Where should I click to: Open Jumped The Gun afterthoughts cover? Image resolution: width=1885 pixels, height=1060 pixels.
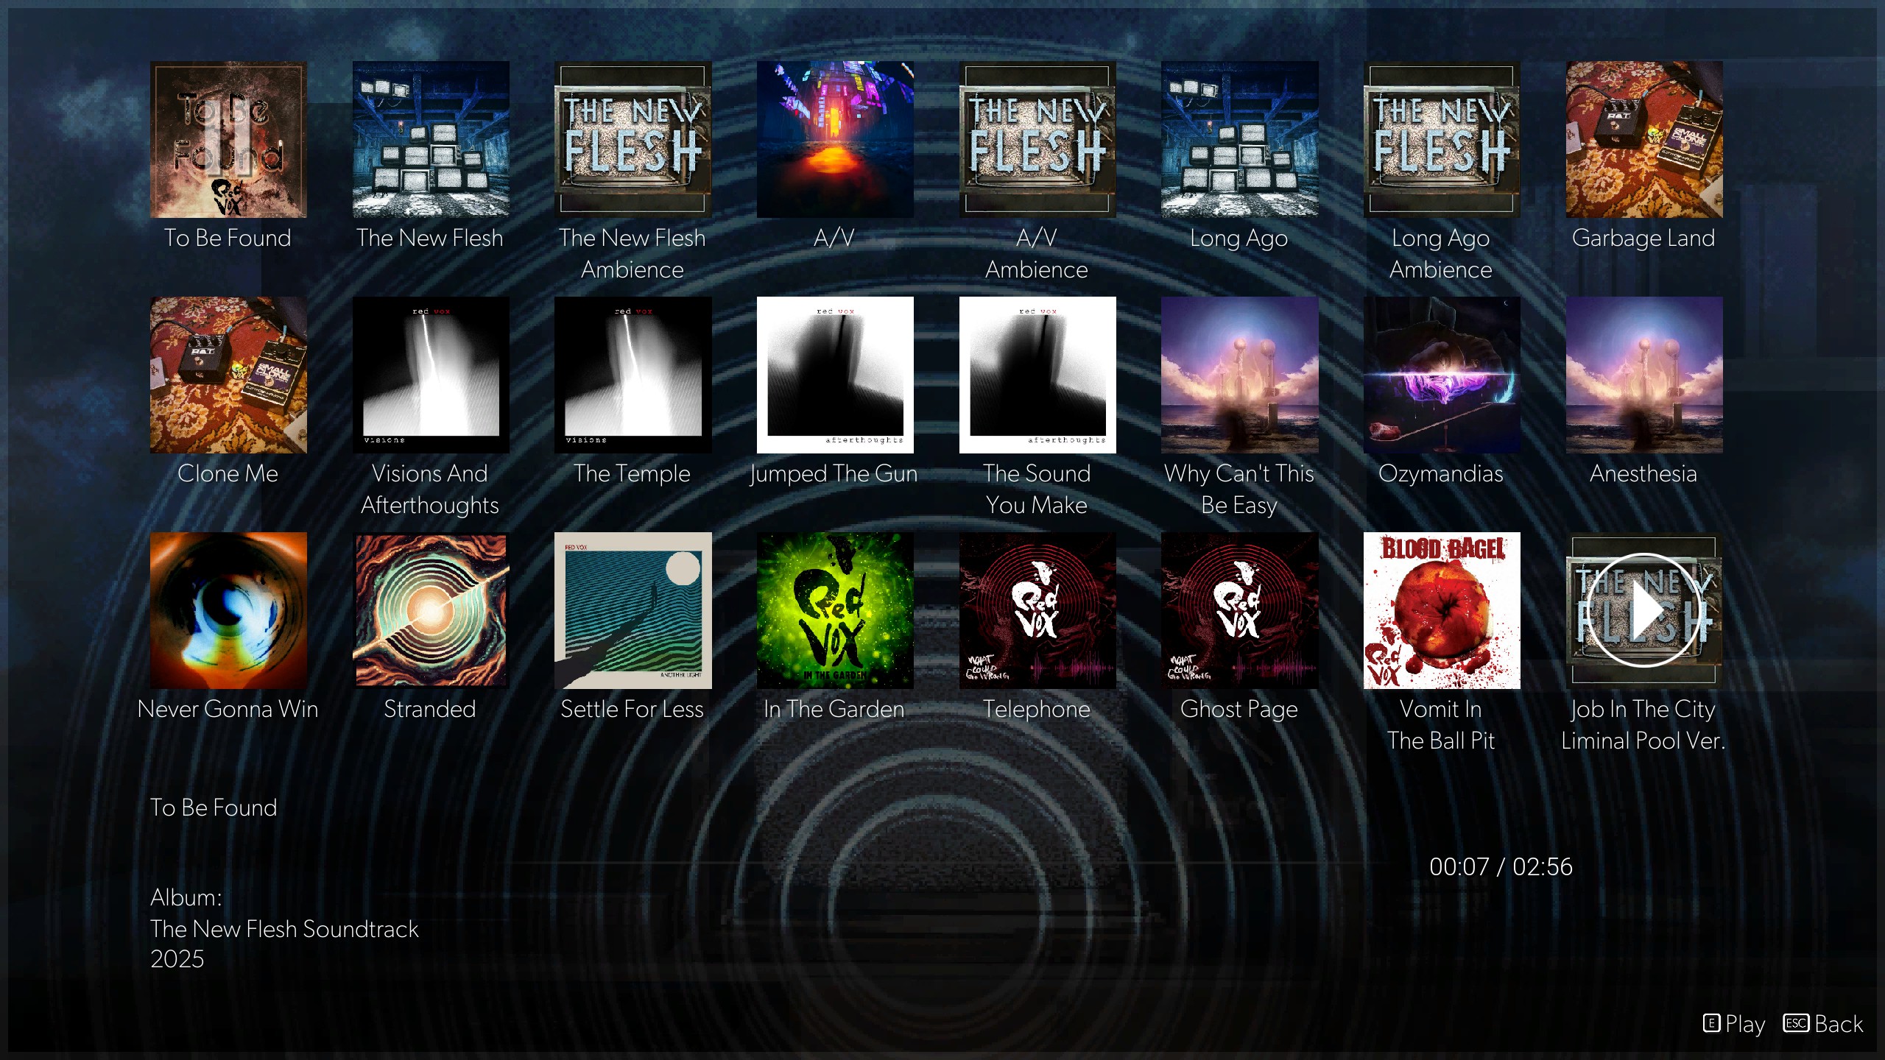tap(835, 375)
